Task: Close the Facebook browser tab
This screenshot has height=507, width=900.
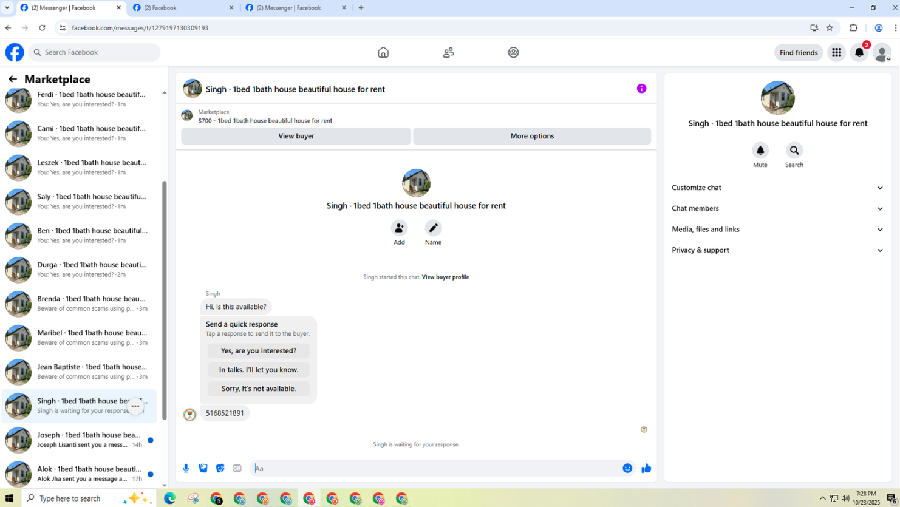Action: [231, 8]
